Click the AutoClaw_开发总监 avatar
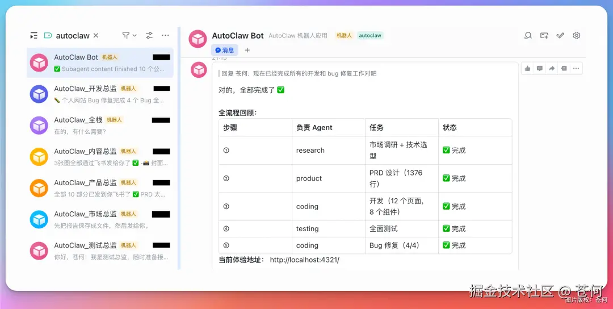 (39, 94)
